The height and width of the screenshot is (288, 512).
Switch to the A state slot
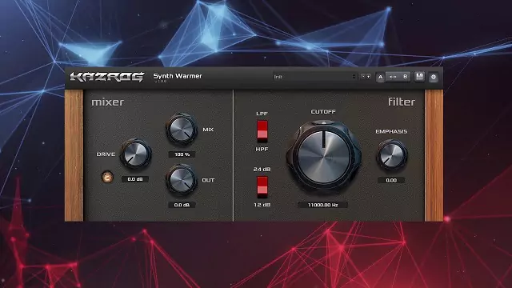380,77
